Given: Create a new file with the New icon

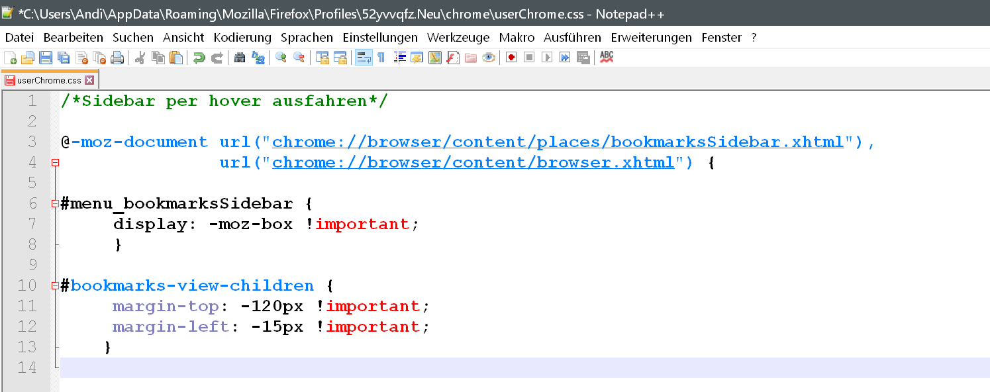Looking at the screenshot, I should (x=10, y=58).
